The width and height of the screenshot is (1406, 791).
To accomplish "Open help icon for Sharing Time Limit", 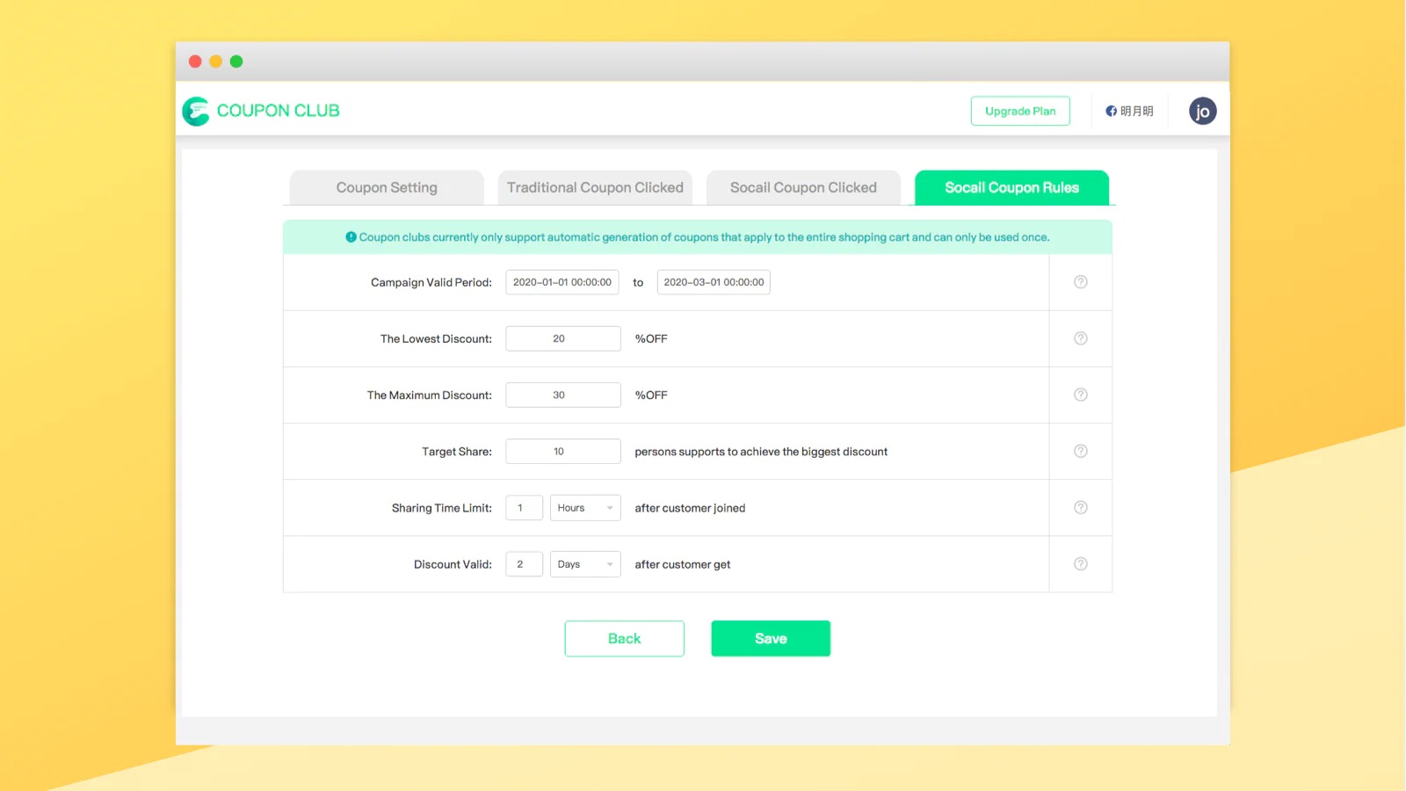I will pos(1080,507).
